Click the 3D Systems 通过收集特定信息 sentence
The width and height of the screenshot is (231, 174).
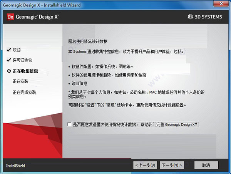[x=126, y=51]
